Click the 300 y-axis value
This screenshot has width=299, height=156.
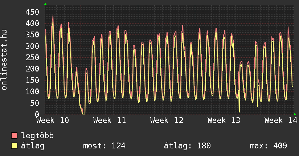click(32, 46)
